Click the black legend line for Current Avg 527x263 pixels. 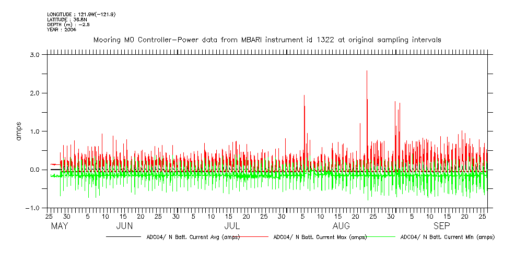click(x=123, y=237)
